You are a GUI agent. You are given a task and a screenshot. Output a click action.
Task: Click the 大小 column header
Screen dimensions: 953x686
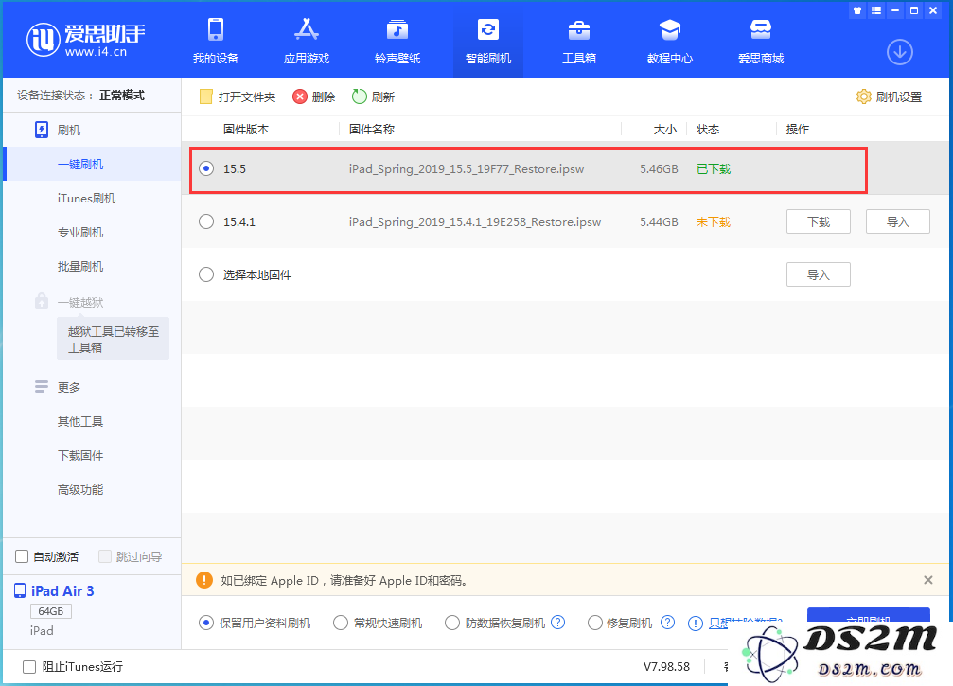click(665, 129)
